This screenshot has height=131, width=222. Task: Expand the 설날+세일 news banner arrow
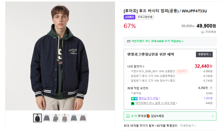(x=213, y=116)
